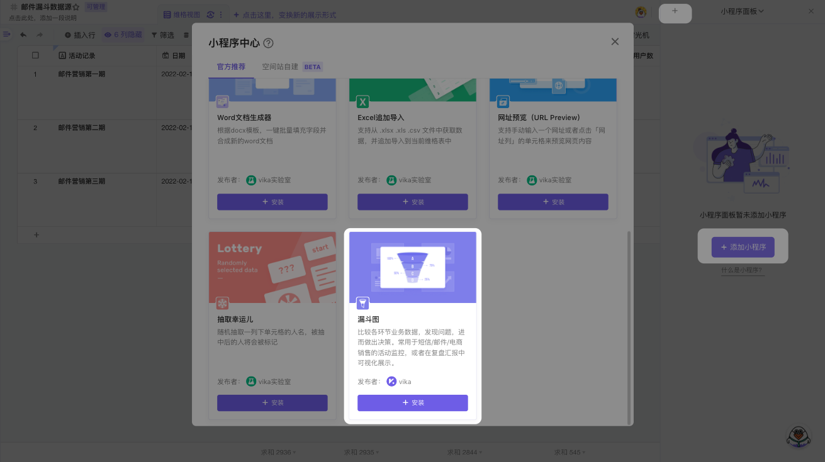The width and height of the screenshot is (825, 462).
Task: Expand the 小程序面板 dropdown
Action: pos(743,11)
